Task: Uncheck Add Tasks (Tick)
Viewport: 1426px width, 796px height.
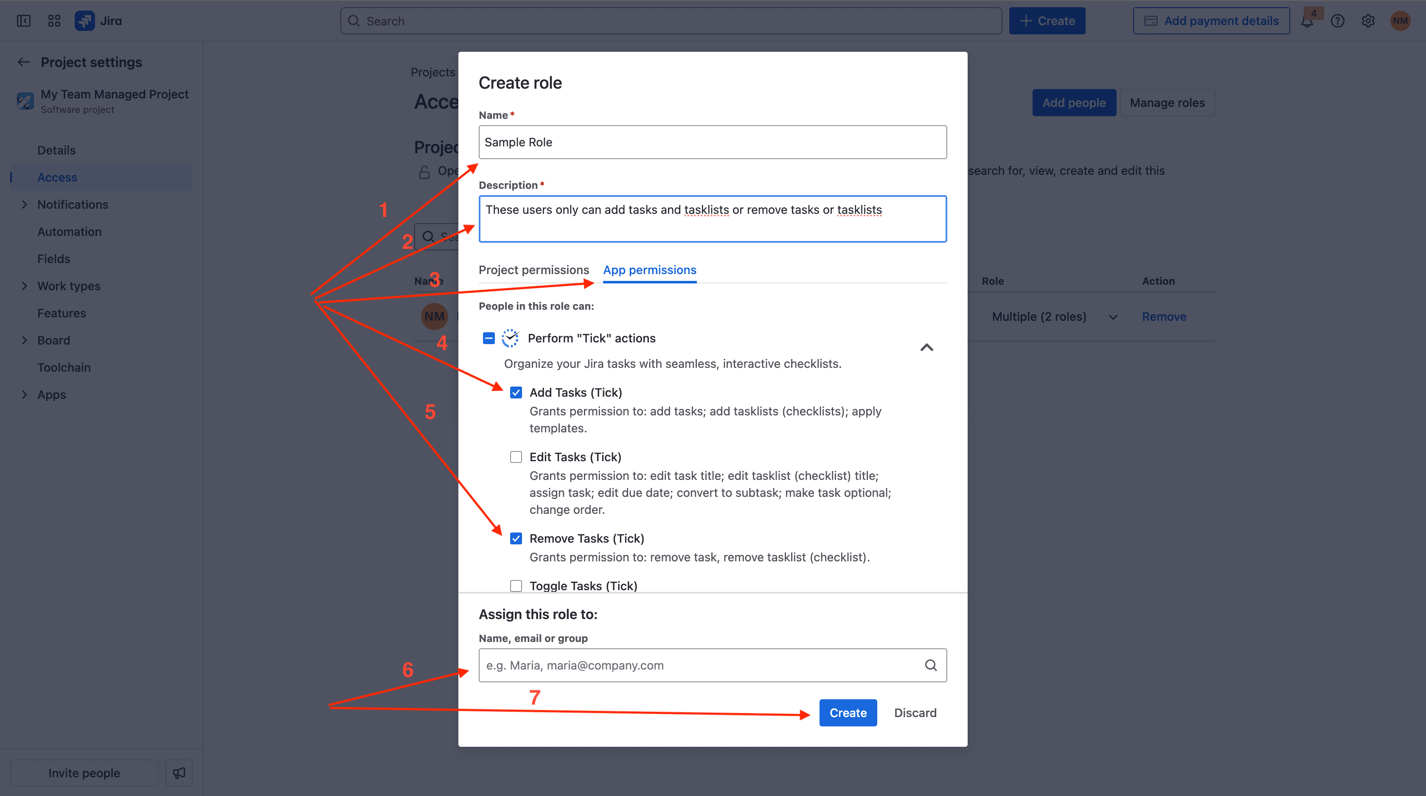Action: click(x=516, y=392)
